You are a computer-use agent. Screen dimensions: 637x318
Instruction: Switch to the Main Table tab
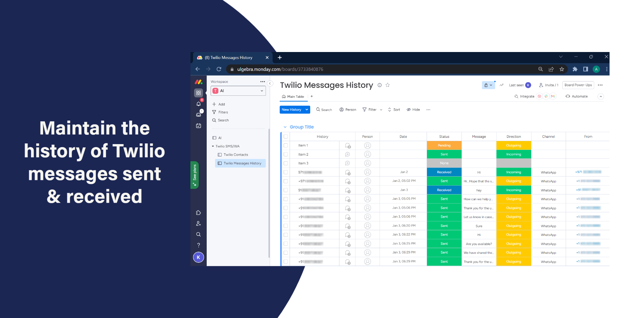pos(293,97)
